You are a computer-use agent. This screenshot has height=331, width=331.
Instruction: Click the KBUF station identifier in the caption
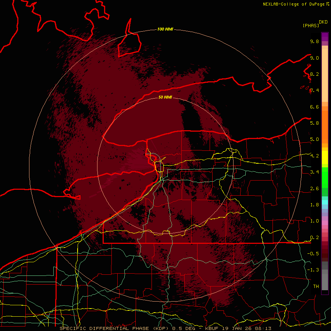tap(212, 328)
